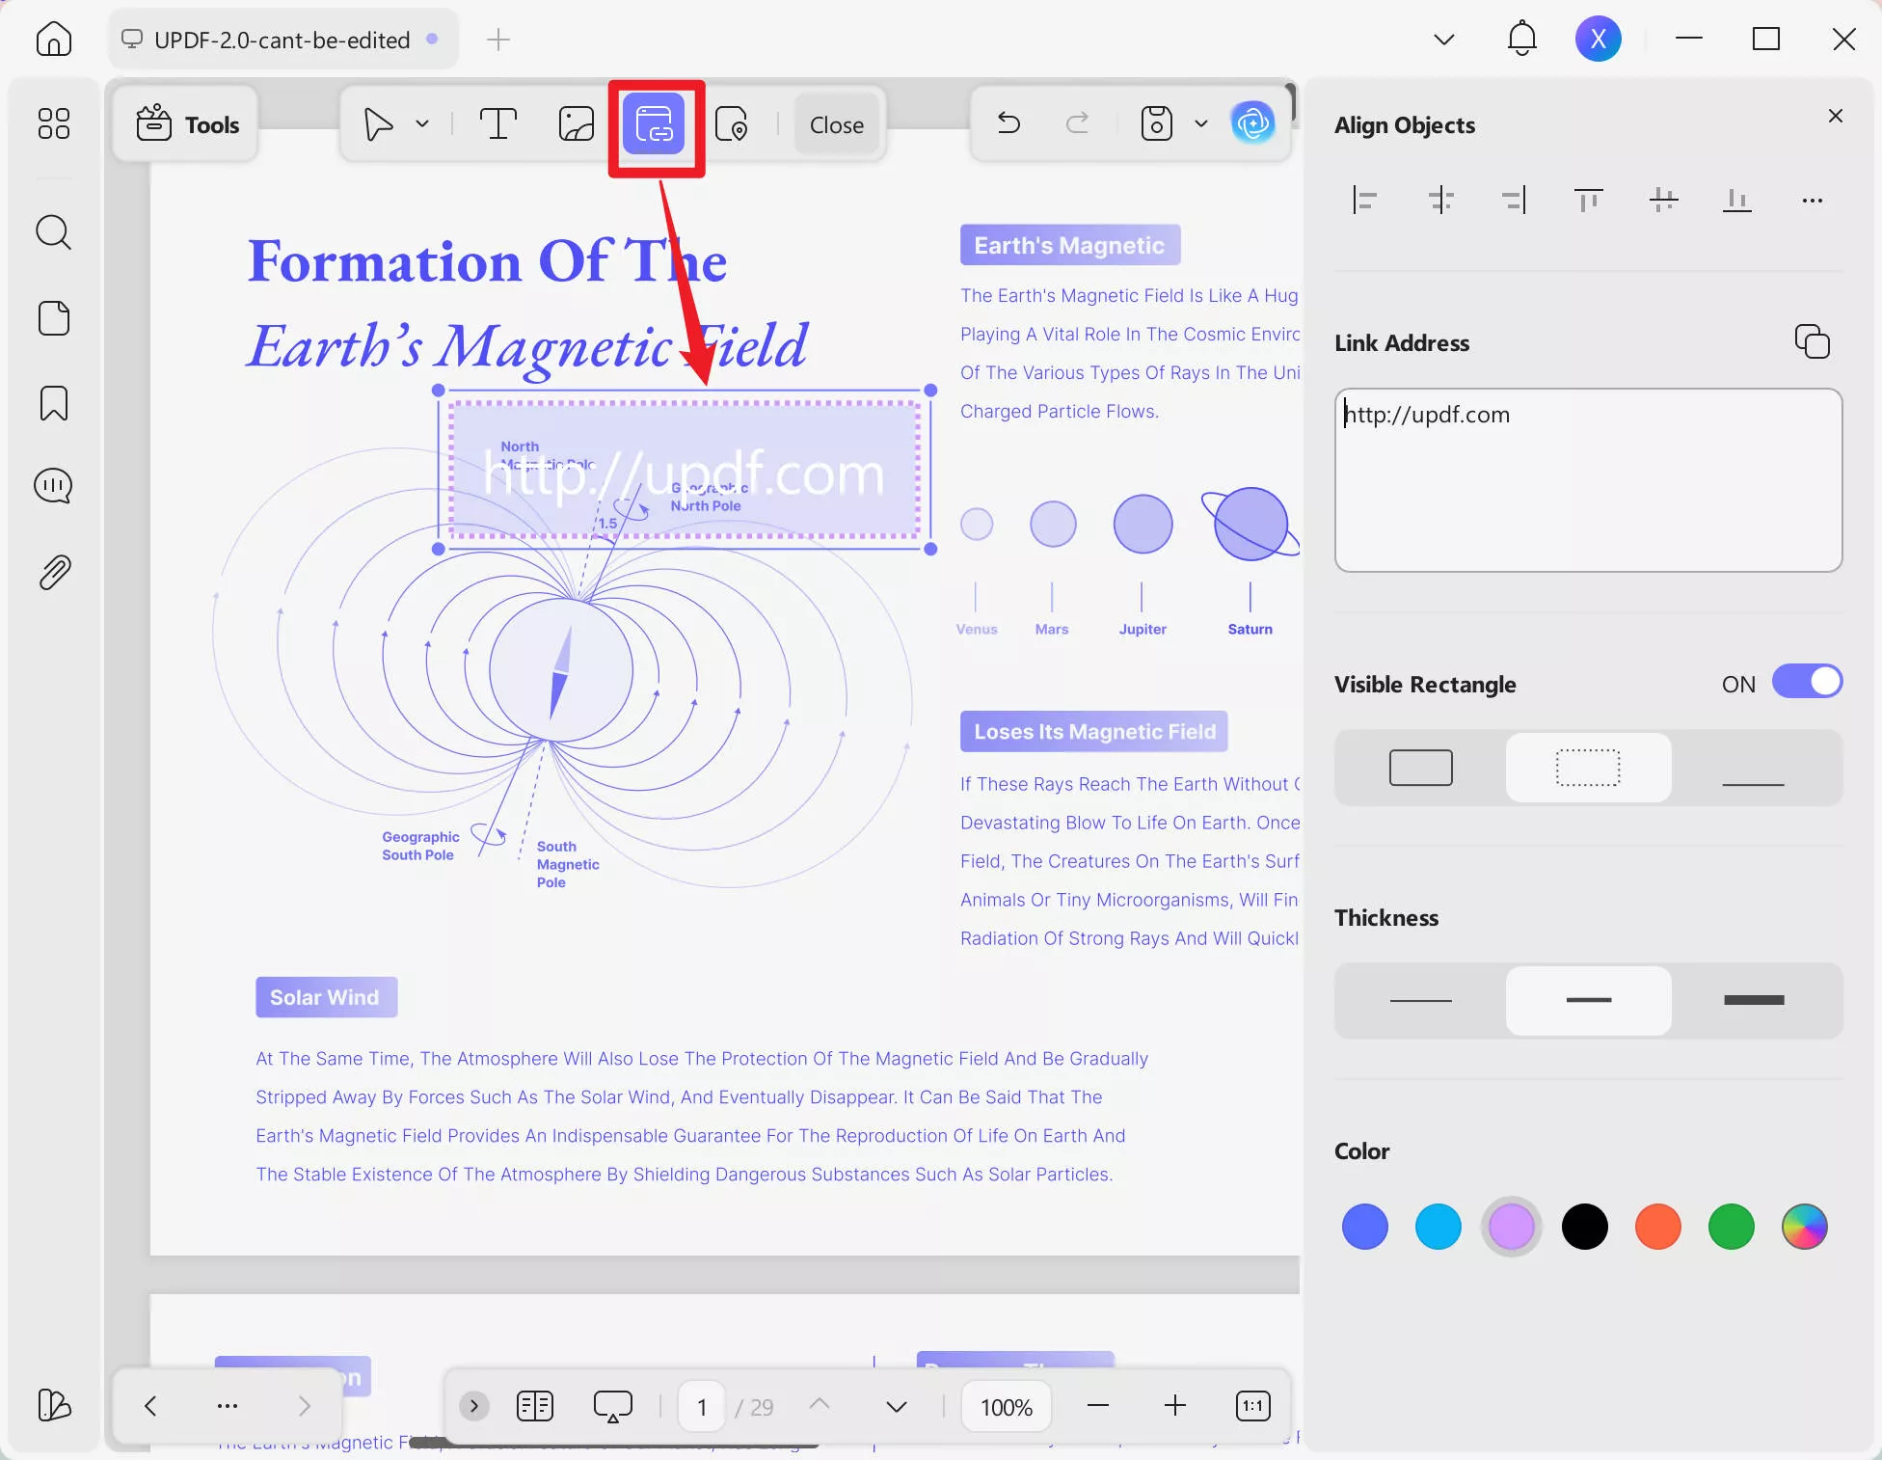Select the highlighted Link tool
The width and height of the screenshot is (1882, 1460).
pos(656,125)
